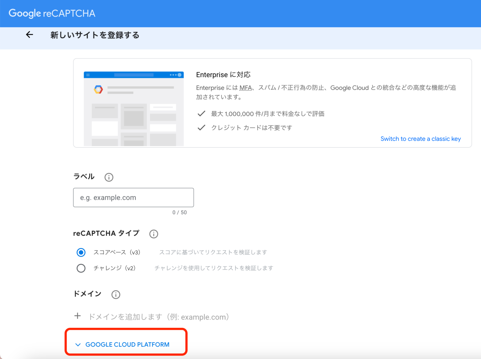This screenshot has width=481, height=359.
Task: Show info tooltip next to ラベル
Action: (x=109, y=177)
